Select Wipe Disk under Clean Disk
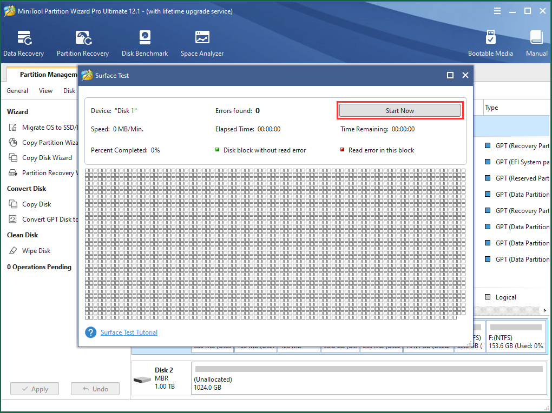 coord(36,250)
